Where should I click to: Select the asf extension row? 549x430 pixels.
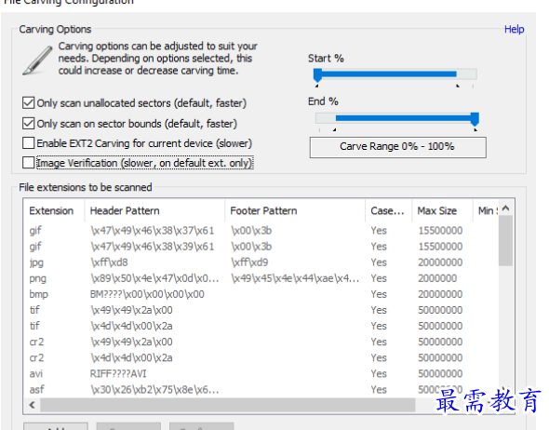click(x=261, y=389)
